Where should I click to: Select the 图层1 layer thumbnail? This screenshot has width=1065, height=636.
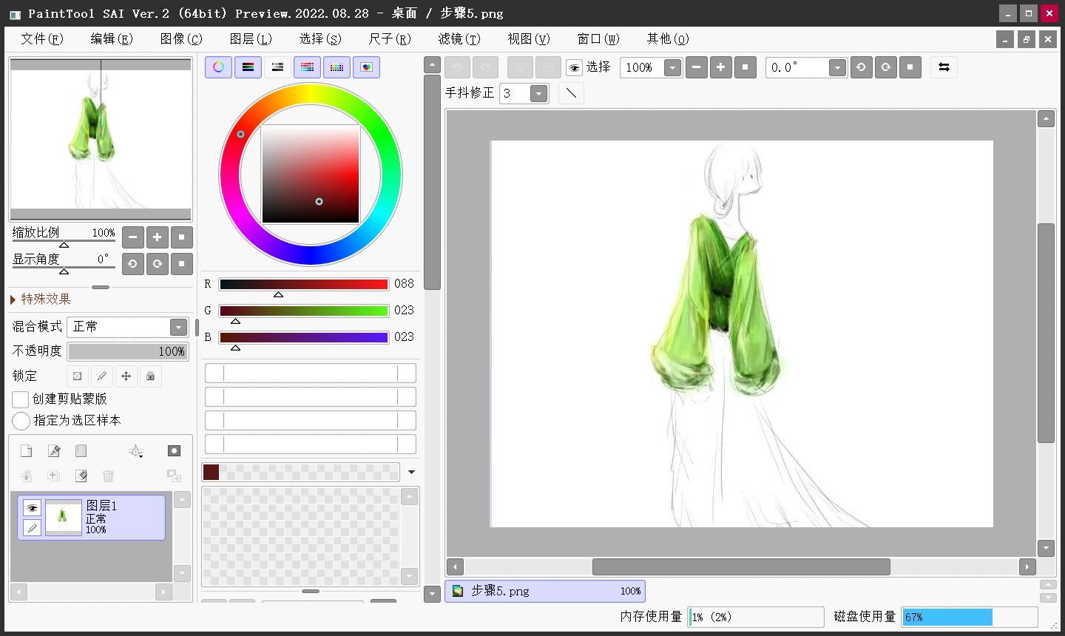pyautogui.click(x=64, y=517)
